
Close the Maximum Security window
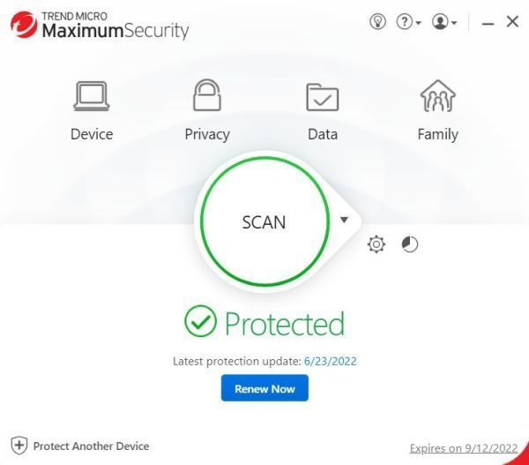[x=512, y=22]
